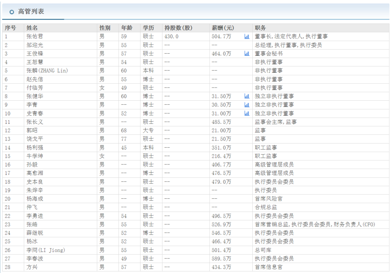Select the name 张佑君
Screen dimensions: 391x273
(35, 37)
